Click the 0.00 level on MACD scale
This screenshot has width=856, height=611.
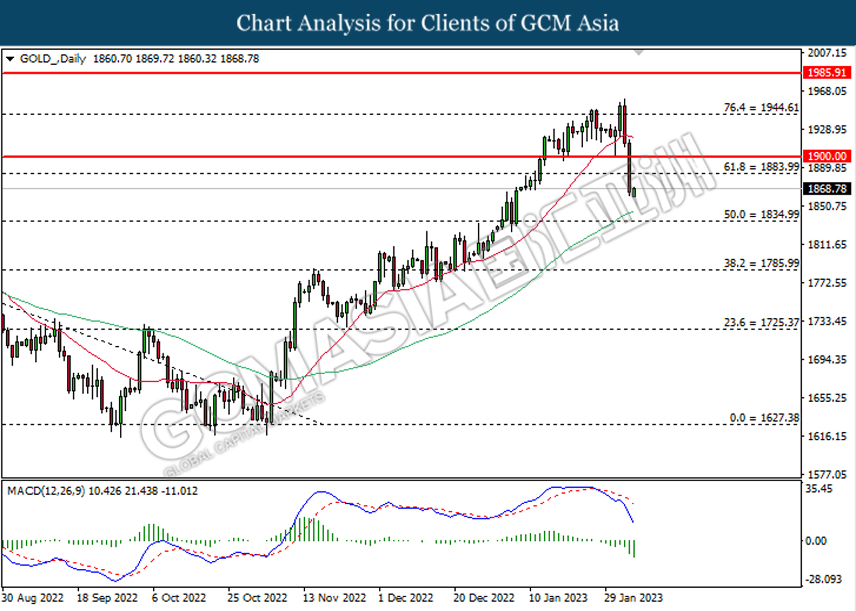pos(815,541)
